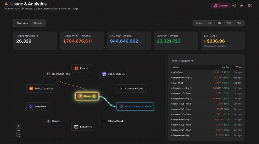Screen dimensions: 259x144
Task: Select the Command Code node label
Action: 134,89
